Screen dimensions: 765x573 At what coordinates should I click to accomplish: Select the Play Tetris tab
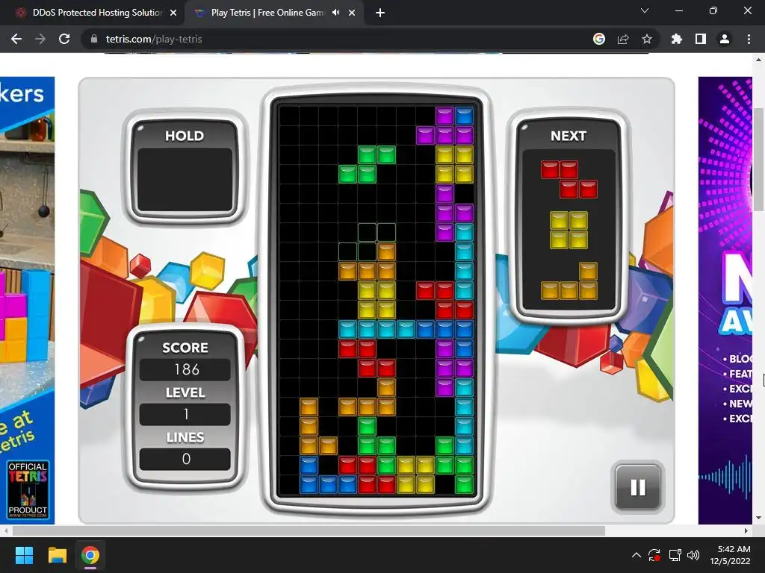(267, 13)
